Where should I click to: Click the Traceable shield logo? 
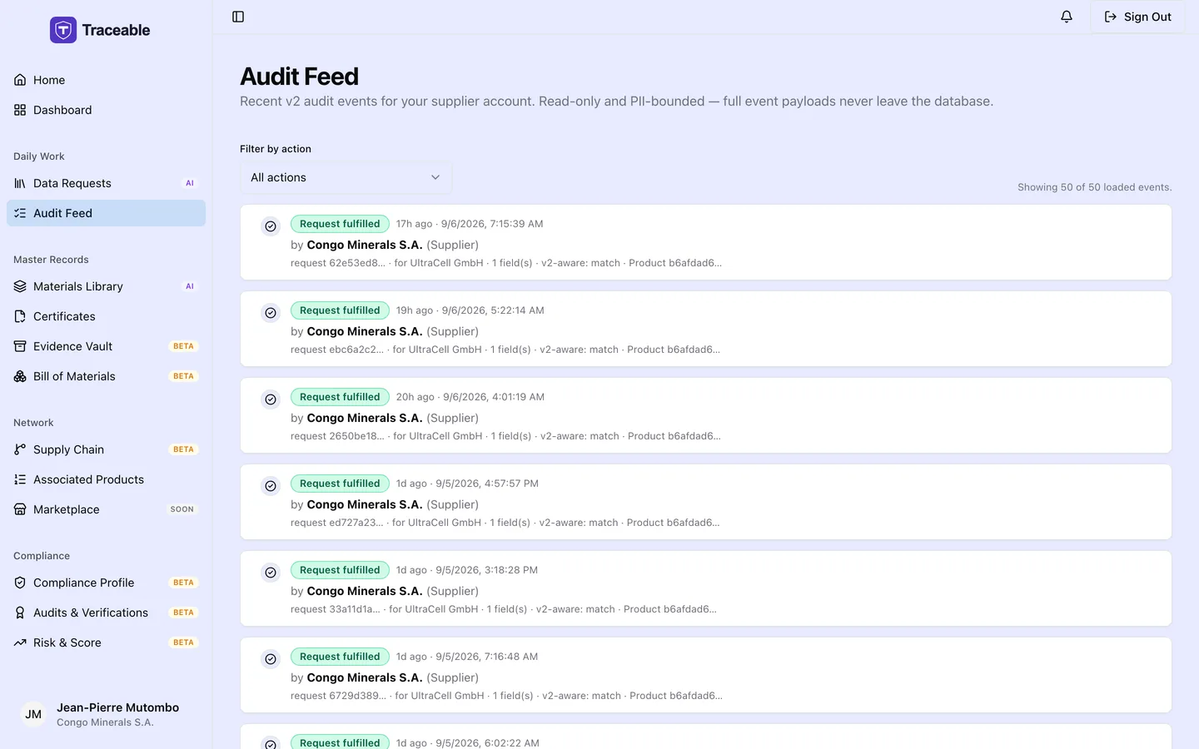click(63, 30)
